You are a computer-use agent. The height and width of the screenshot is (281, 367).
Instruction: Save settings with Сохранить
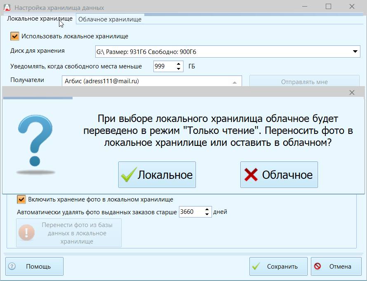coord(278,267)
